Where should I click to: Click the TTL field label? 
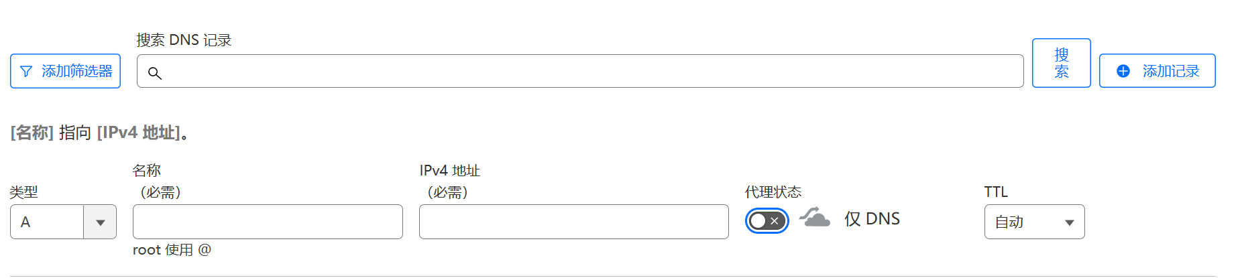pyautogui.click(x=996, y=192)
